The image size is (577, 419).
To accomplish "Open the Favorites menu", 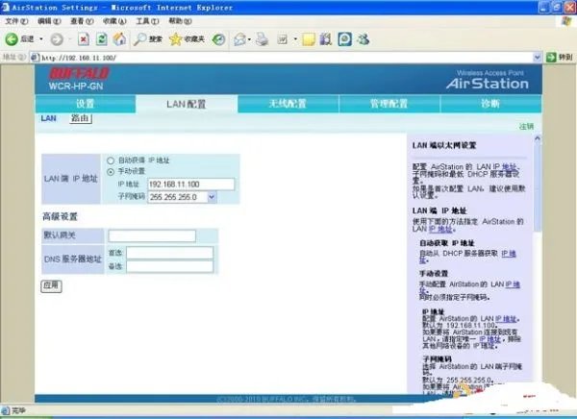I will 114,21.
